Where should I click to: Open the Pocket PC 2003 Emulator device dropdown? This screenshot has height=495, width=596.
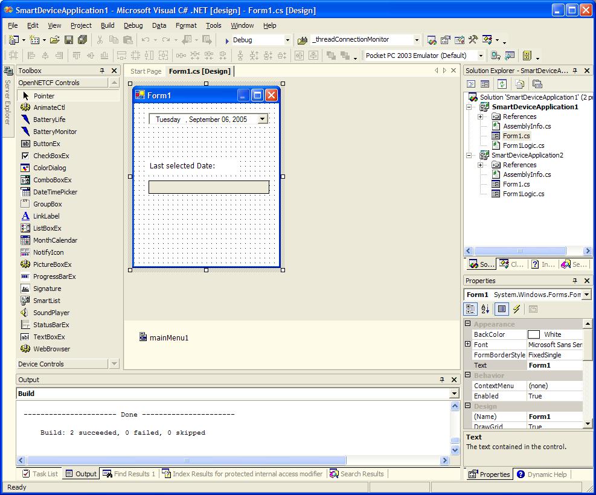coord(481,56)
